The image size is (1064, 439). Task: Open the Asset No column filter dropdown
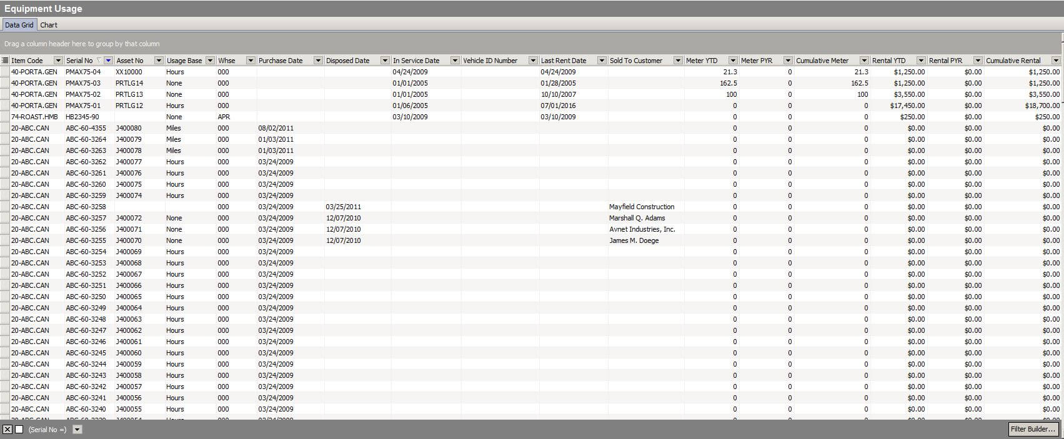pyautogui.click(x=159, y=61)
